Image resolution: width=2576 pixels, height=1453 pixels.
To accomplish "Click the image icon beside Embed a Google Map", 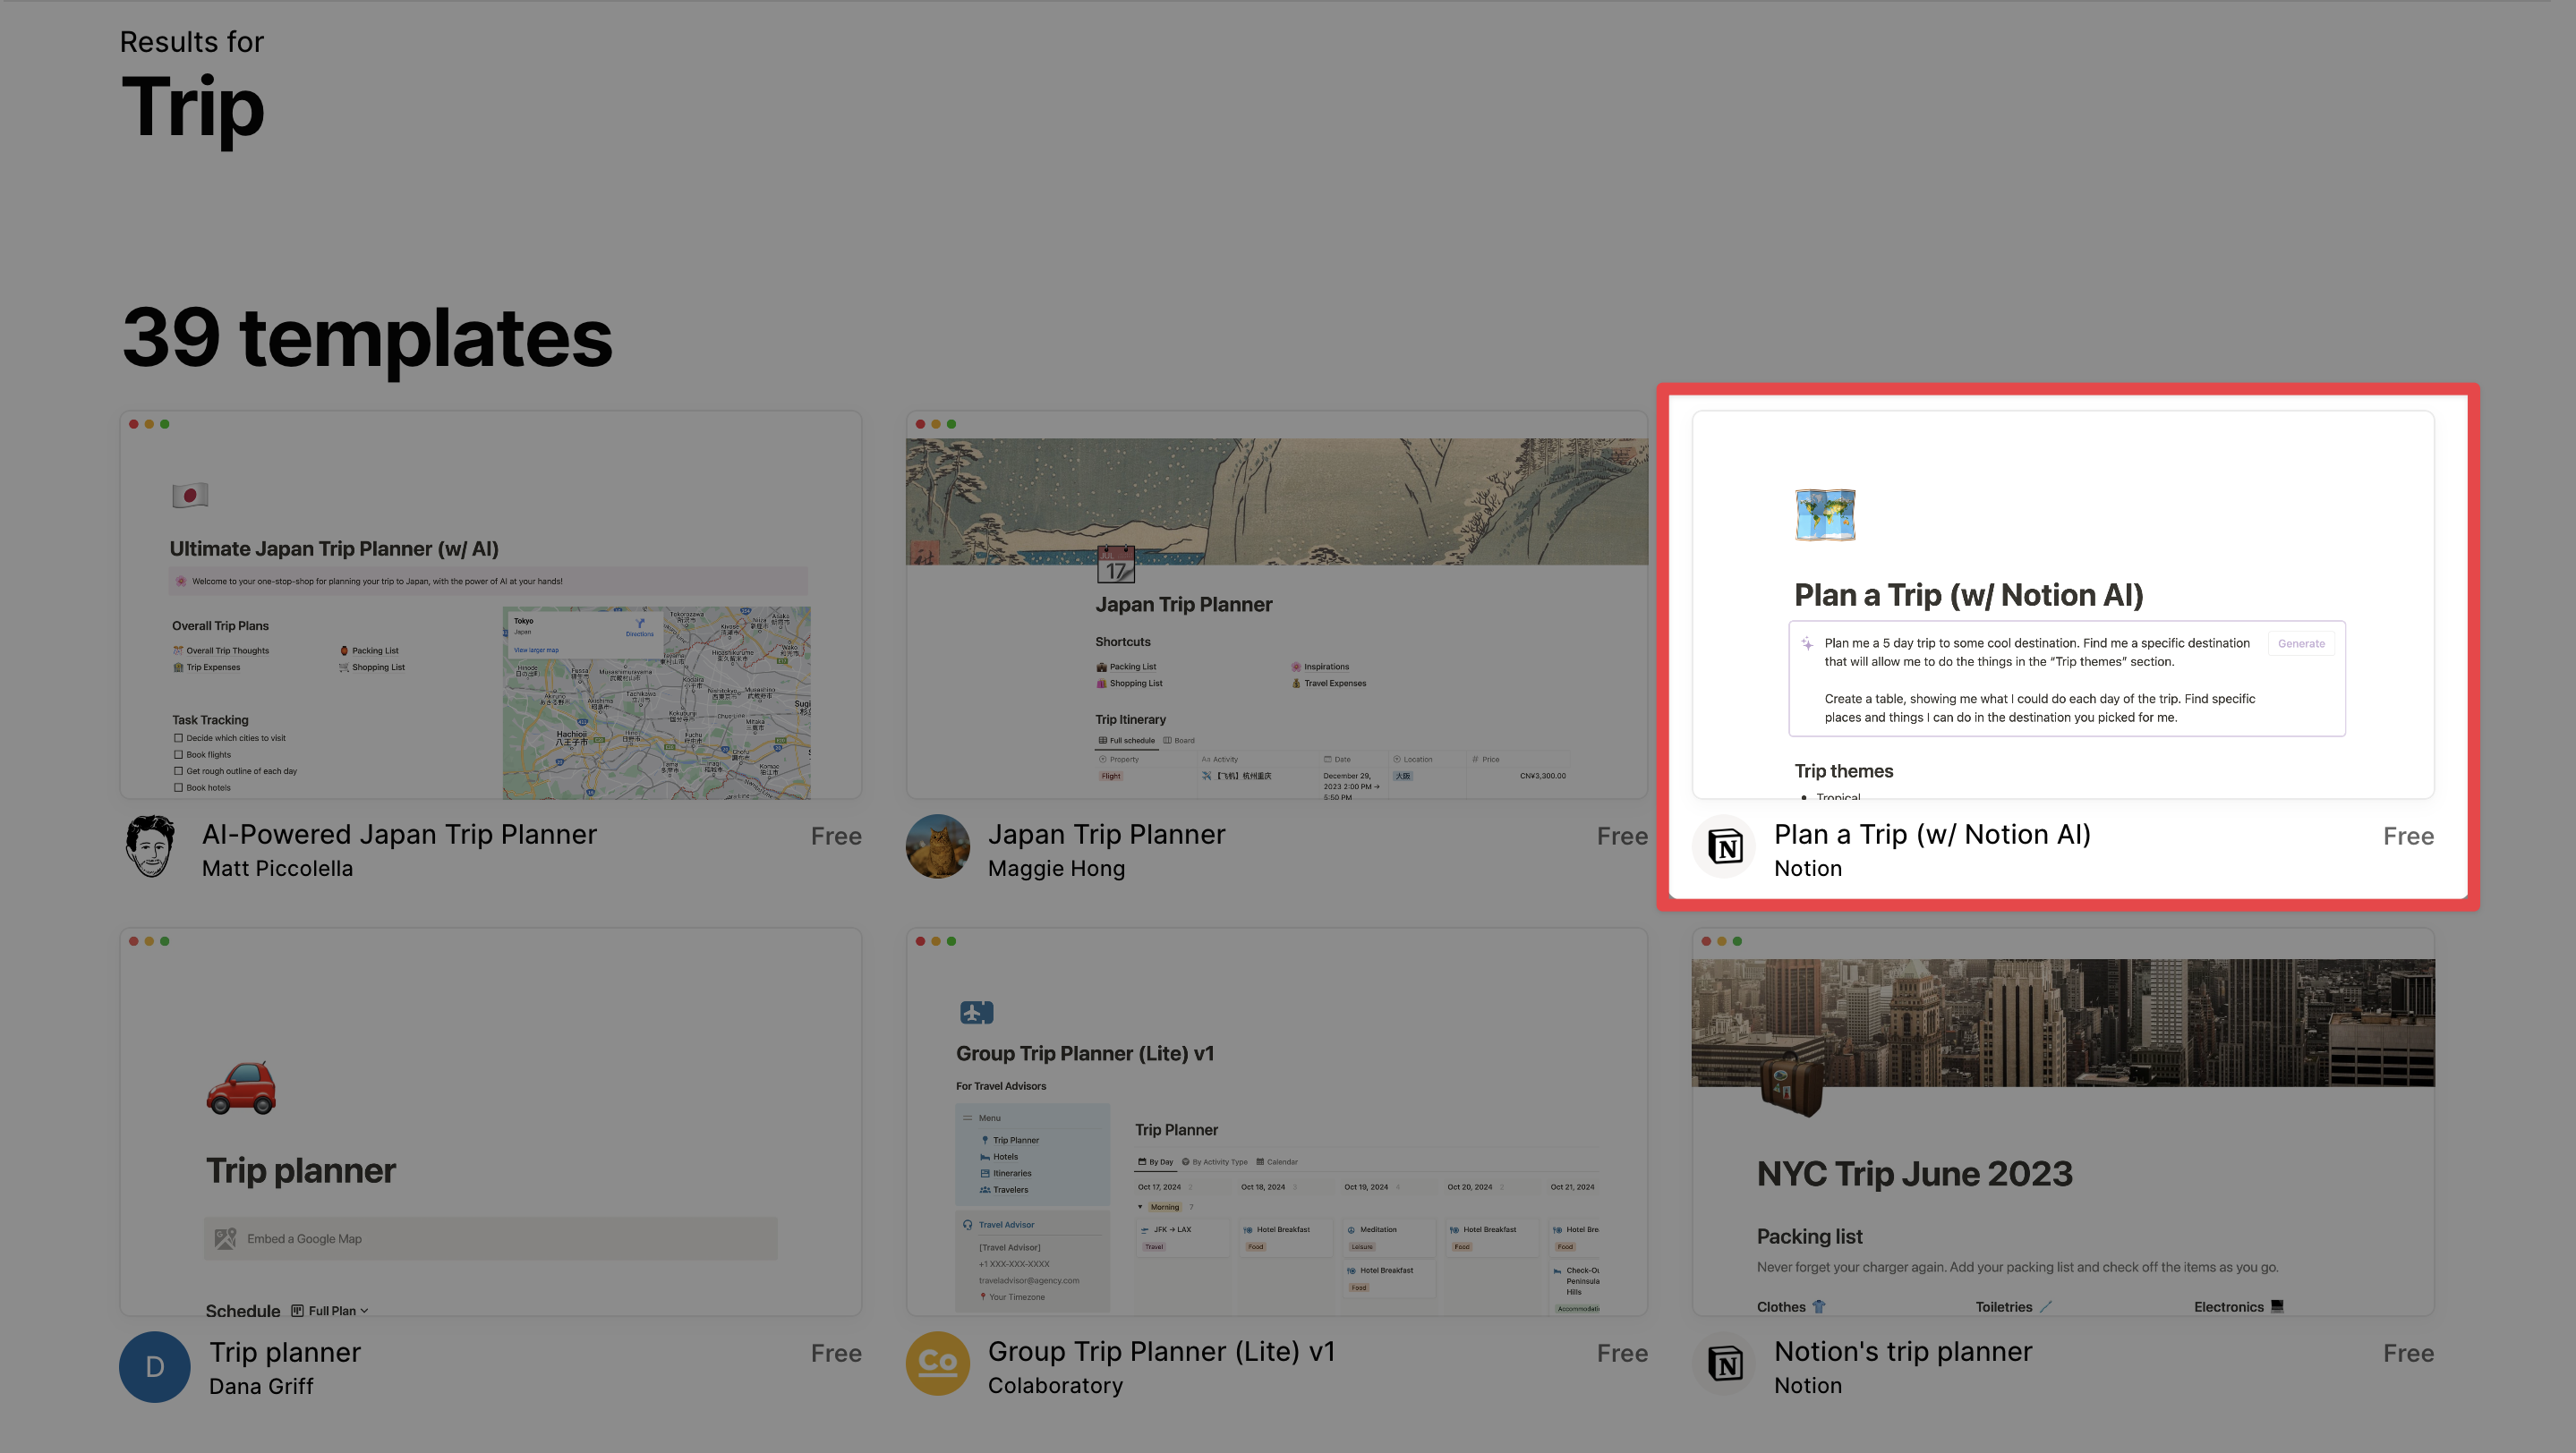I will [226, 1238].
